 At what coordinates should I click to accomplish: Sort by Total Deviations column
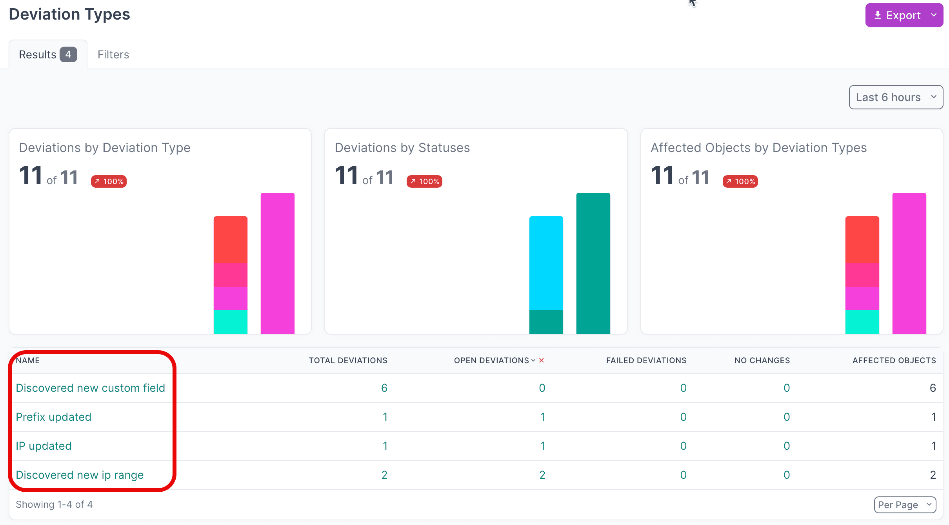tap(348, 360)
